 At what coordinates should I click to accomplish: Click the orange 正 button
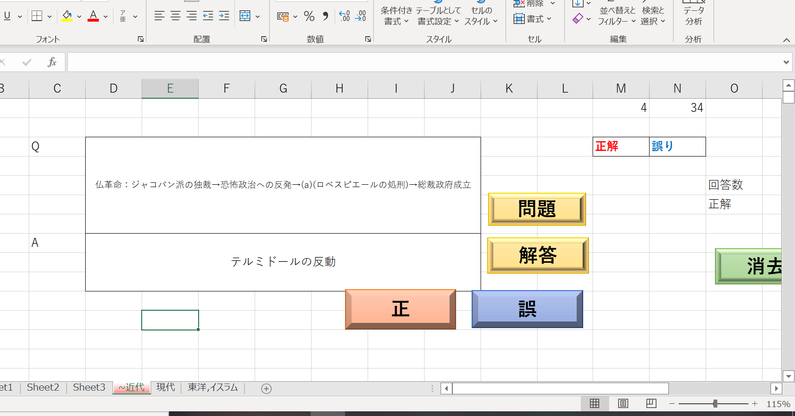click(x=401, y=309)
